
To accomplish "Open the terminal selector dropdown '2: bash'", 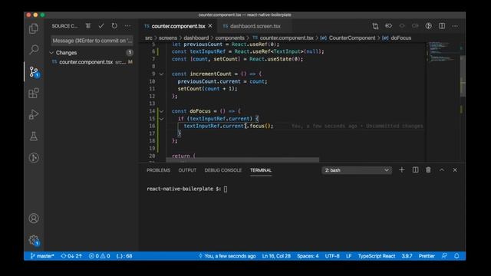I will pyautogui.click(x=357, y=170).
